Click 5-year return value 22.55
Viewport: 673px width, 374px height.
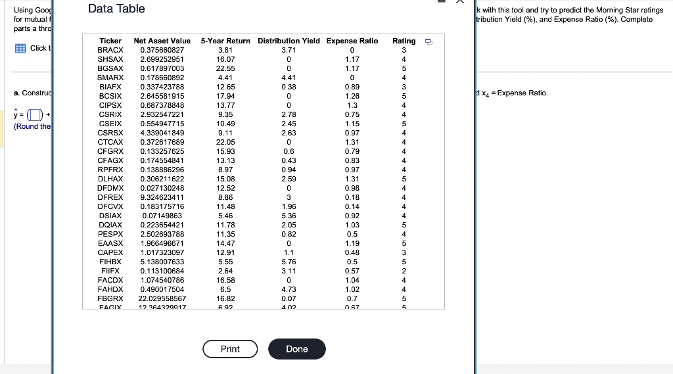coord(225,69)
